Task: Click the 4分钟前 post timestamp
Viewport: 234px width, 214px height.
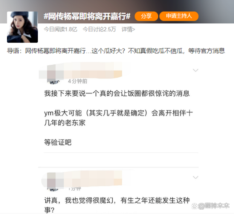Action: click(x=78, y=81)
